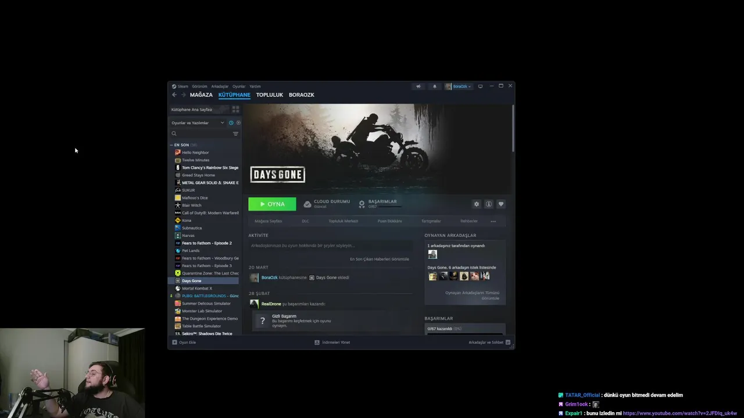Click friend avatar who played Days Gone
Screen dimensions: 744x418
(432, 254)
